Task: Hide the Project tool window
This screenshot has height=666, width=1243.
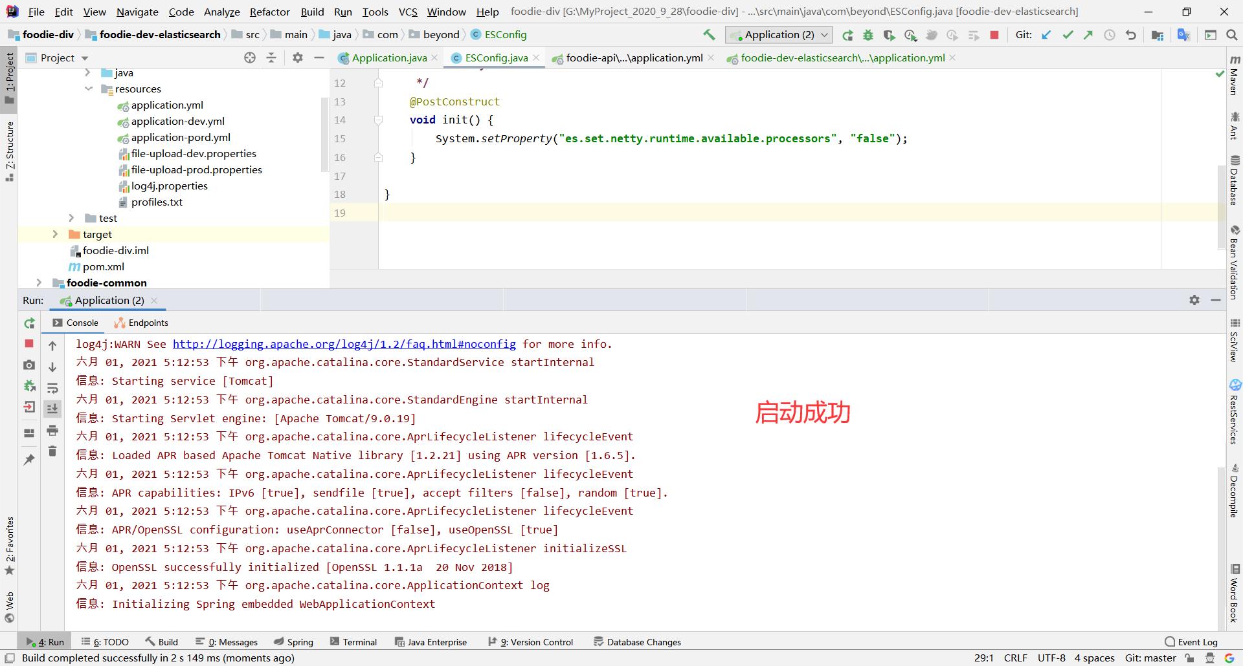Action: click(x=319, y=58)
